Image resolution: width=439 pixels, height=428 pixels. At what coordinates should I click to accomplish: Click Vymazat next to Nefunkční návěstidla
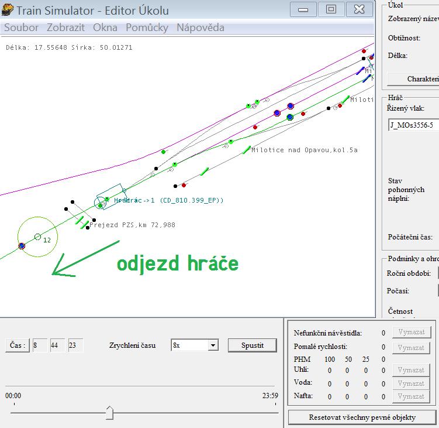pos(410,333)
